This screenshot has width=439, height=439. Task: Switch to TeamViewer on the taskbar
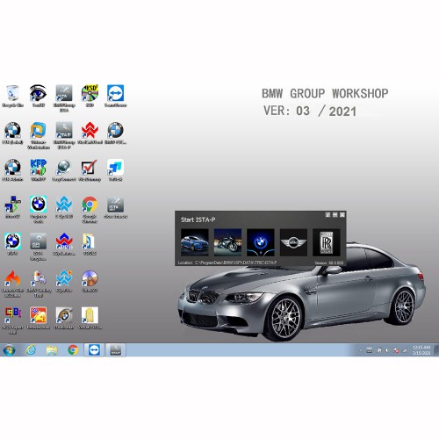coord(94,350)
